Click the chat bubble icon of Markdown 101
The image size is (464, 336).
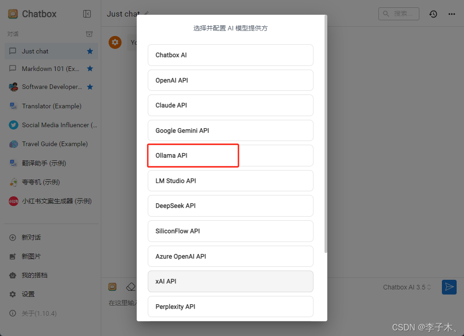(13, 68)
